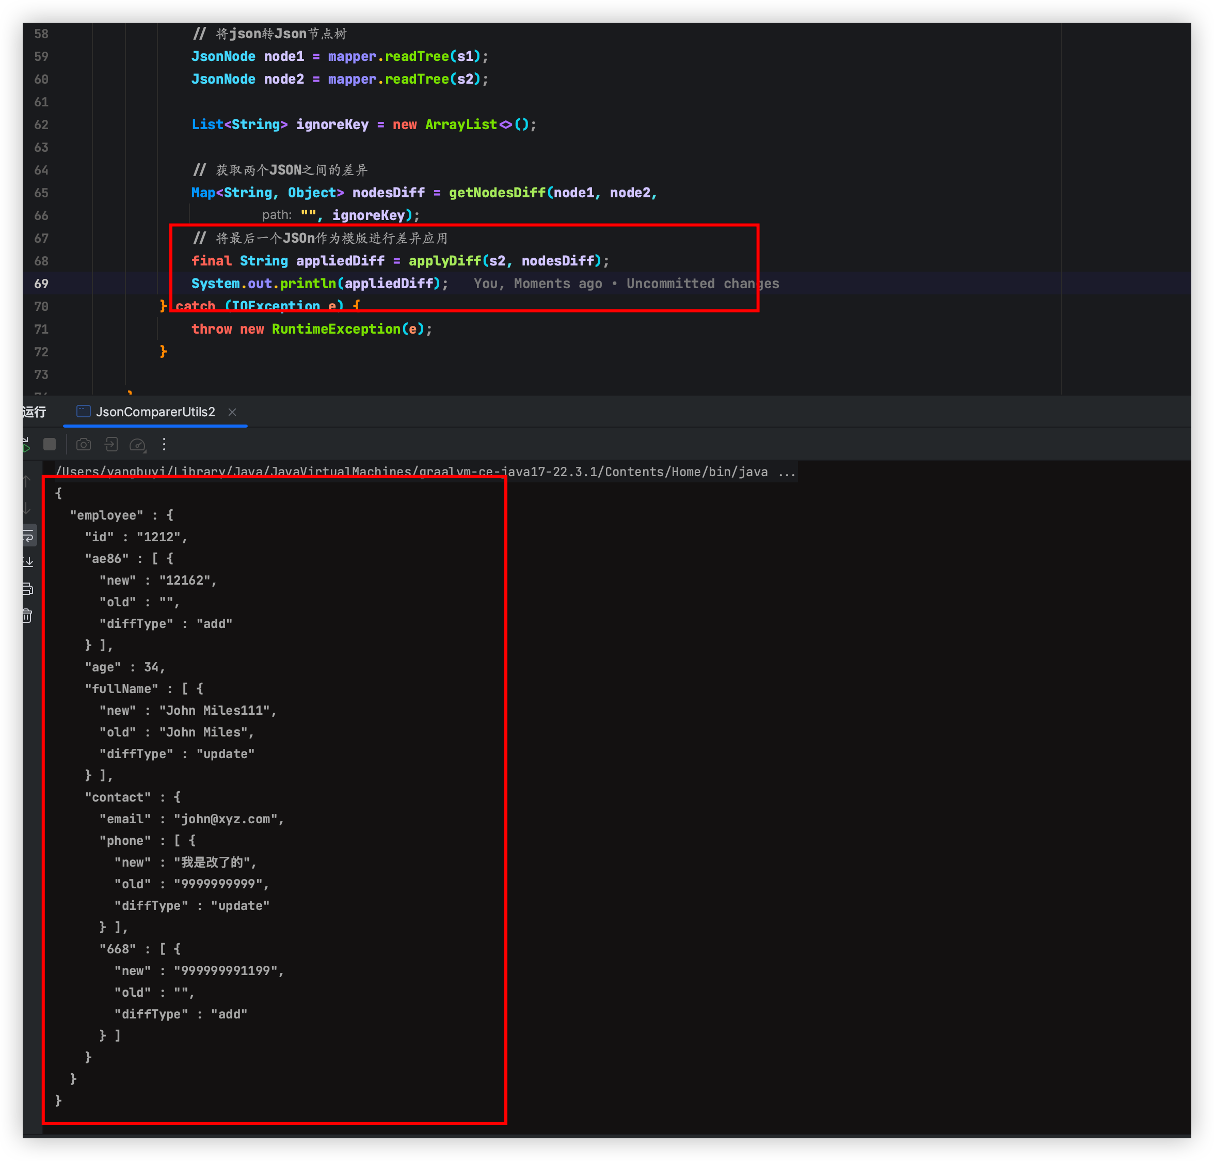The image size is (1214, 1161).
Task: Close the JsonComparerUtils2 run tab
Action: click(x=232, y=412)
